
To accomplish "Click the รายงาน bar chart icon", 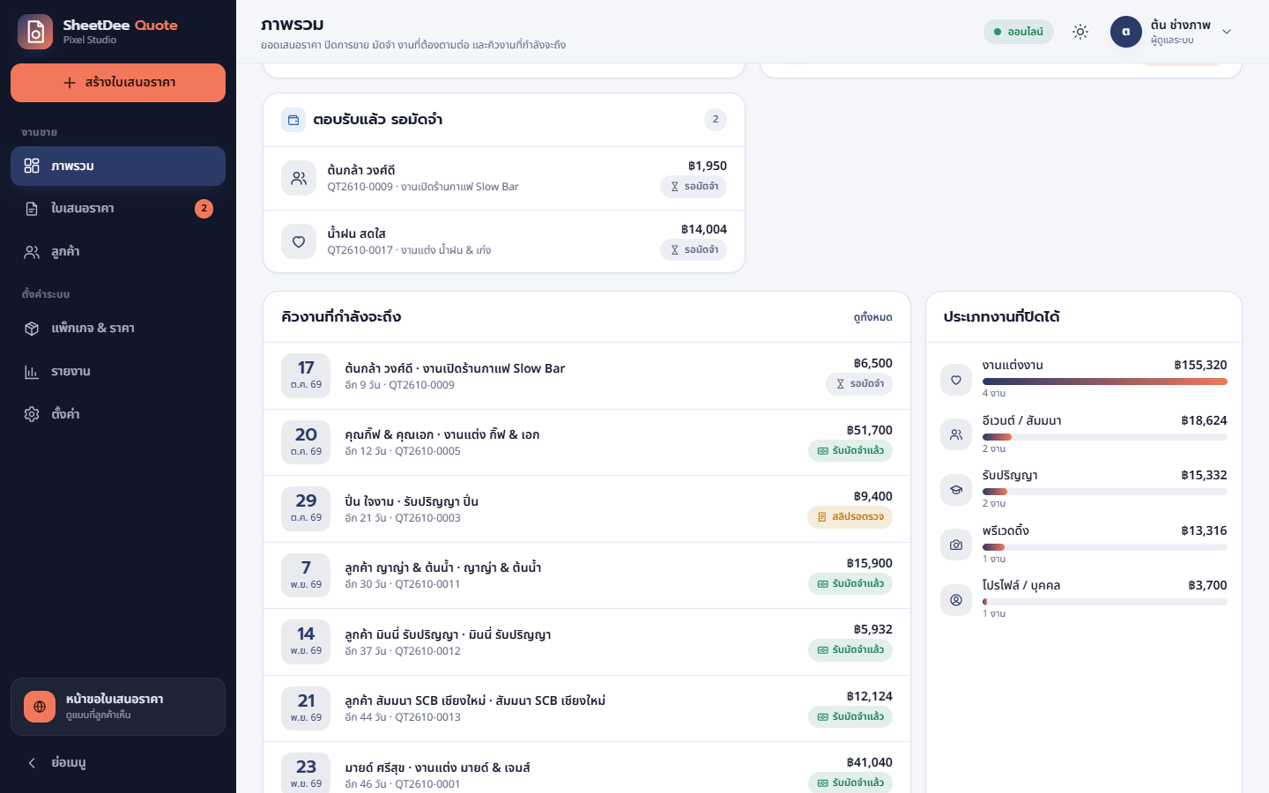I will coord(32,372).
